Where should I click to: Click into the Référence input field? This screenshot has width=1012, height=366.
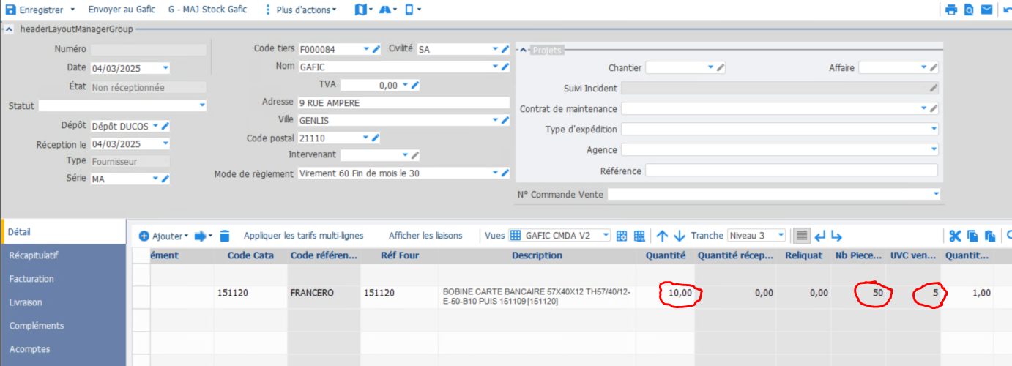tap(791, 171)
